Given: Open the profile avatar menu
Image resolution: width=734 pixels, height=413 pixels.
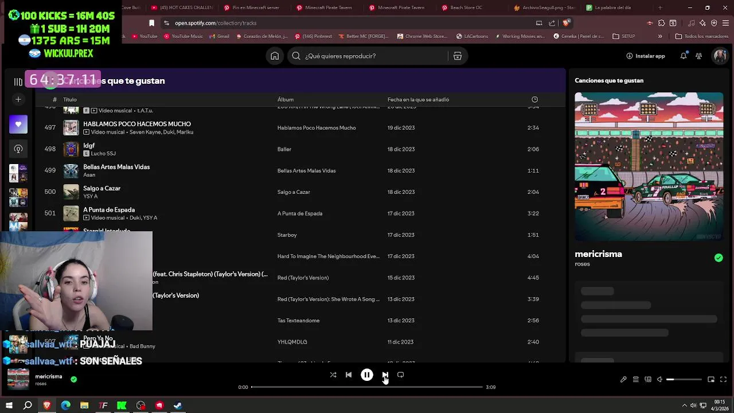Looking at the screenshot, I should tap(720, 56).
